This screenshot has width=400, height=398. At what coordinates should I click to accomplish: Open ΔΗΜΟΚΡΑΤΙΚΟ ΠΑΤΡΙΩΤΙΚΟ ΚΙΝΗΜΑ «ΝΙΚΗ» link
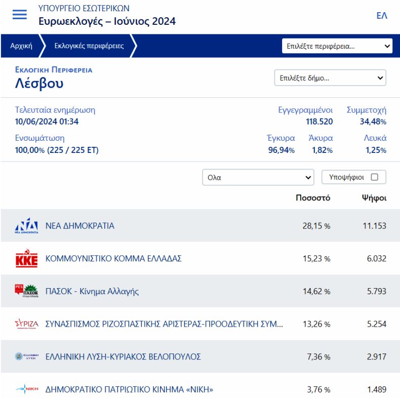point(129,389)
